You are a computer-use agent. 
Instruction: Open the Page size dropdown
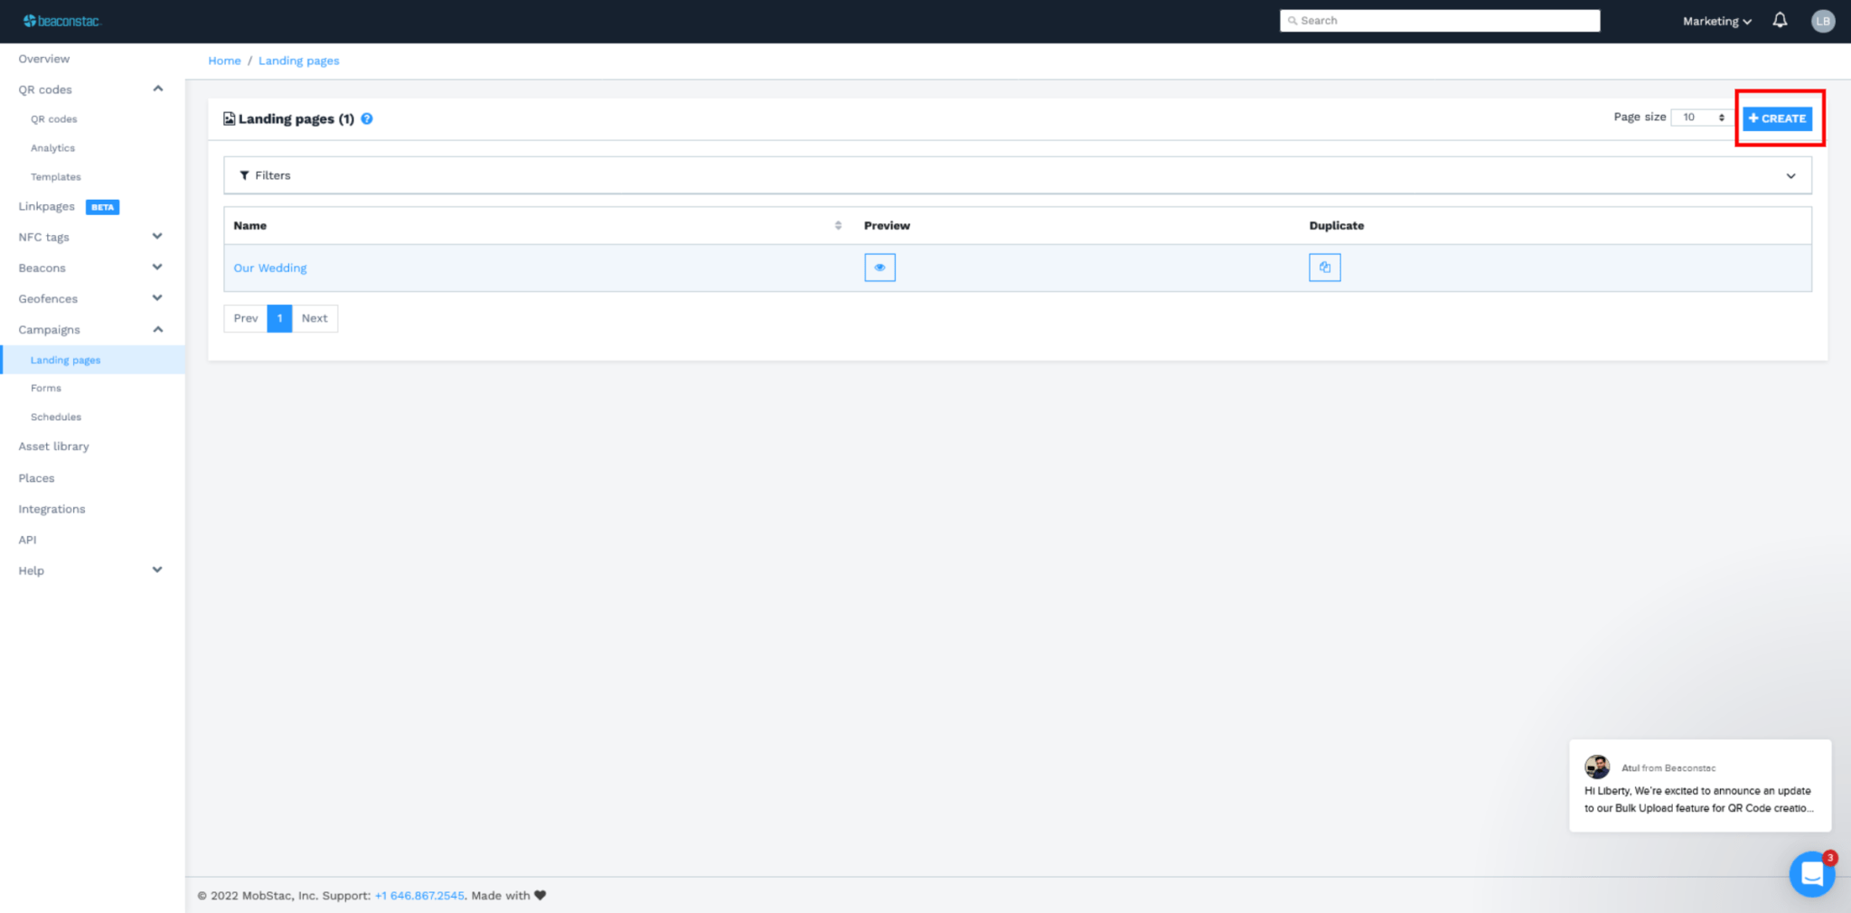click(1702, 118)
